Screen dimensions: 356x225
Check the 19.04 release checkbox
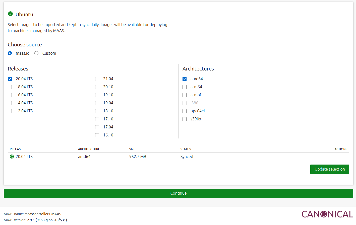pyautogui.click(x=97, y=103)
